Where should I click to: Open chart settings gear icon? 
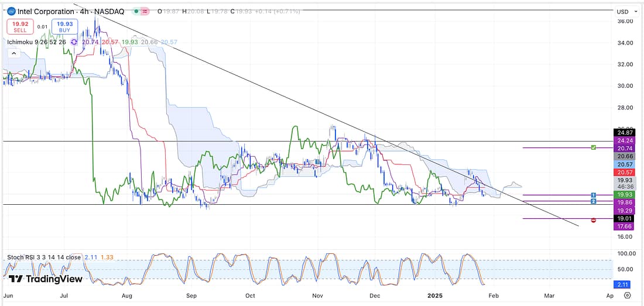click(628, 296)
